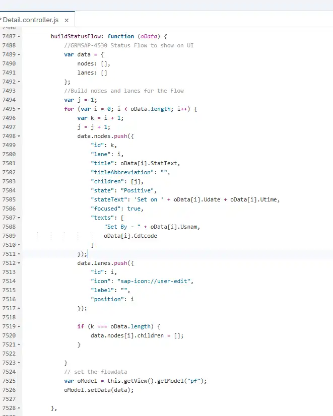This screenshot has height=416, width=333.
Task: Place cursor on oModel.setData(data) statement
Action: [99, 390]
